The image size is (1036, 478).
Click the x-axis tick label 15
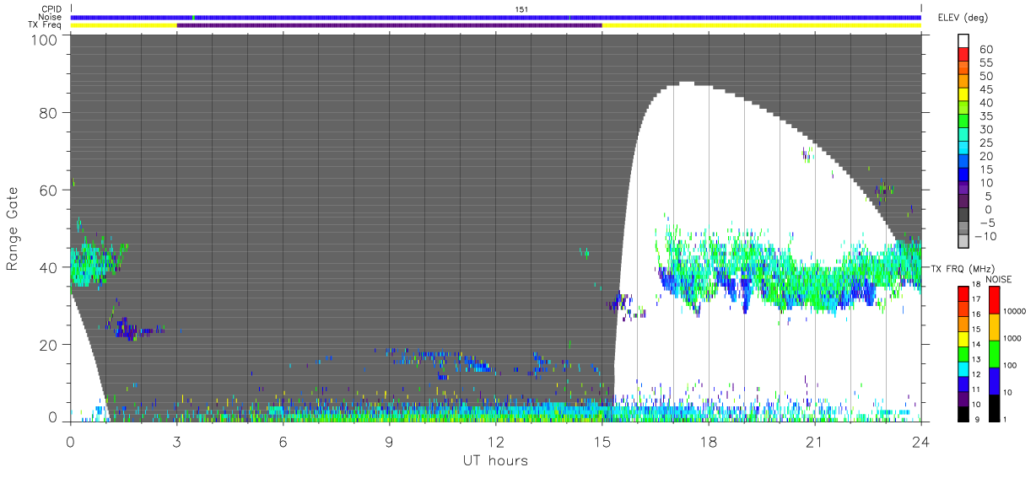coord(602,440)
